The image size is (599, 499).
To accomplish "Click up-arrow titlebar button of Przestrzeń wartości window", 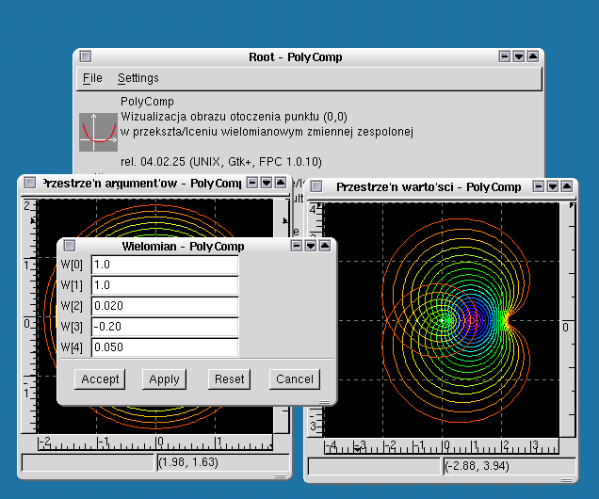I will pyautogui.click(x=565, y=187).
